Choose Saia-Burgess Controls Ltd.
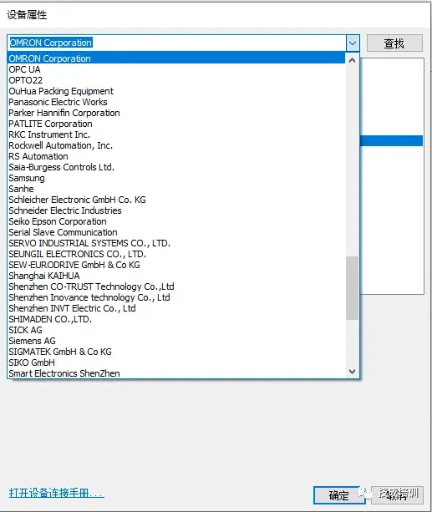Screen dimensions: 432x512 [x=176, y=167]
